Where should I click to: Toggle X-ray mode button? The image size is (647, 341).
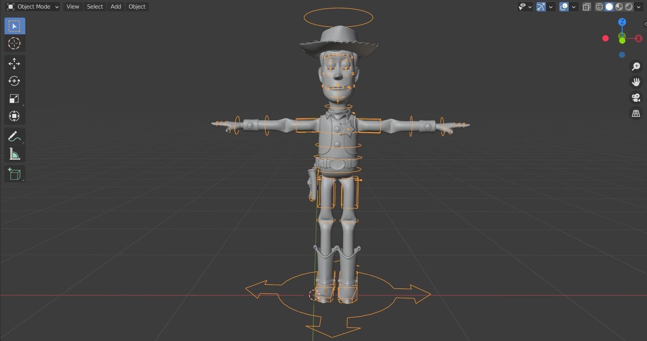587,7
